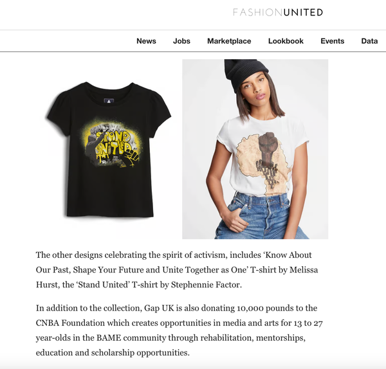The height and width of the screenshot is (369, 386).
Task: Click the yellow Stand United graphic
Action: click(112, 145)
